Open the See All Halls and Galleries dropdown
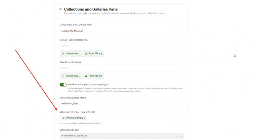This screenshot has width=254, height=140. (181, 46)
